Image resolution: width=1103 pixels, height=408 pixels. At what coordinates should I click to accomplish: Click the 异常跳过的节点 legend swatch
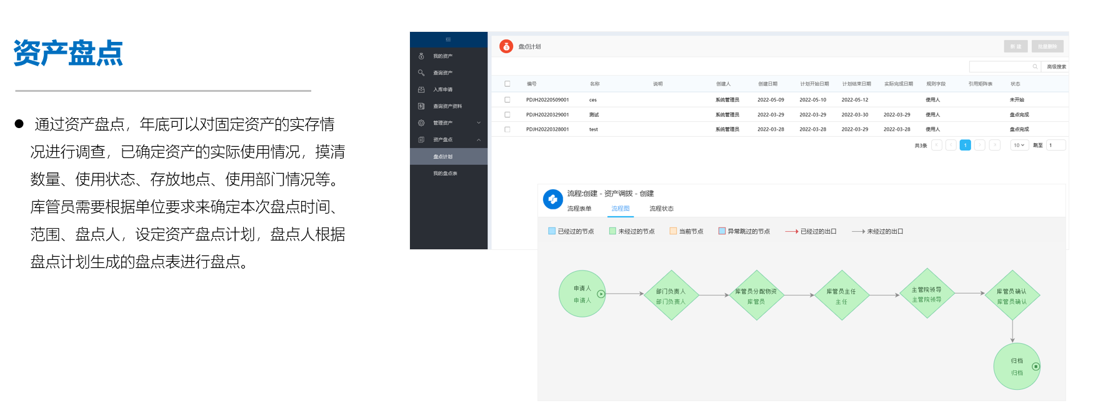point(722,231)
